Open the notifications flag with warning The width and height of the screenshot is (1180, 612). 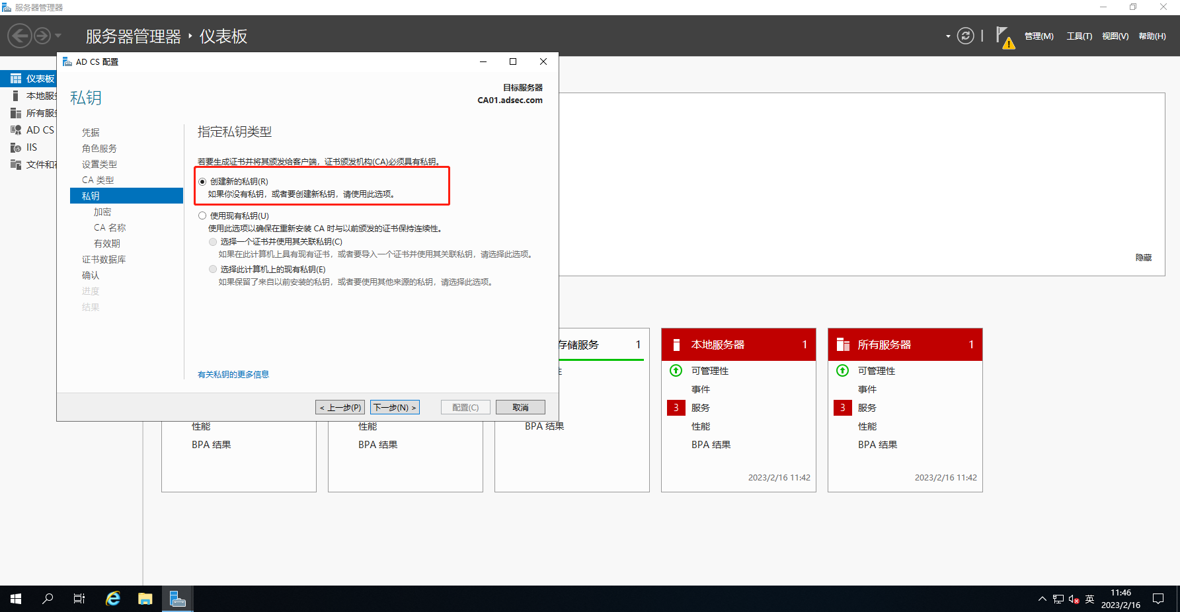tap(1003, 37)
